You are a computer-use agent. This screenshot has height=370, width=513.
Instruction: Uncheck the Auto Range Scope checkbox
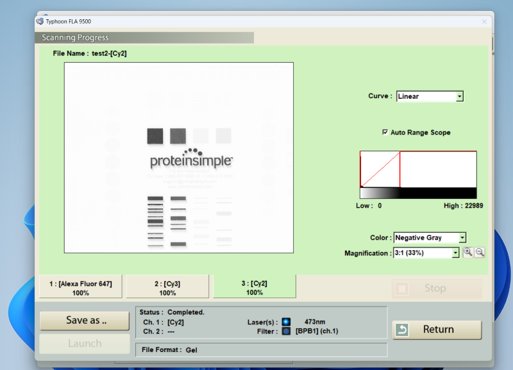(385, 132)
